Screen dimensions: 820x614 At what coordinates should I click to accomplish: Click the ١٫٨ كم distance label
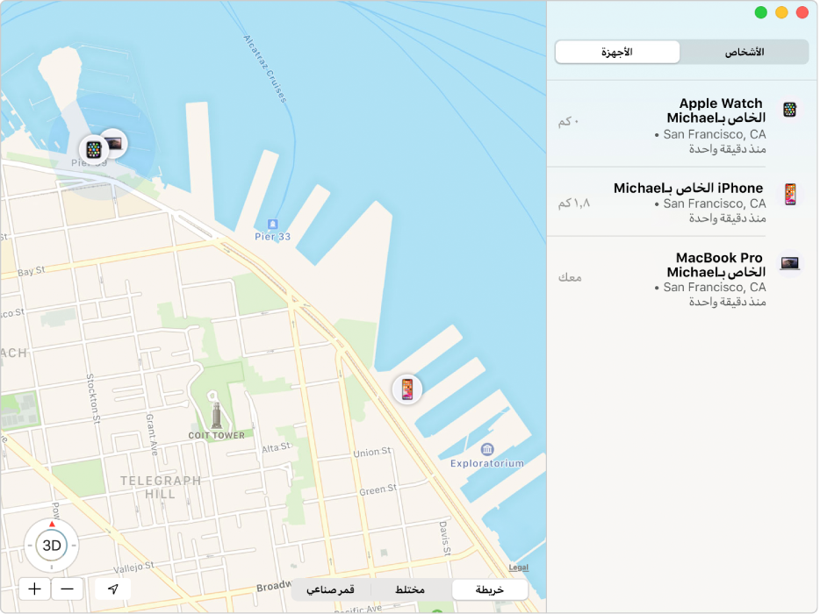tap(573, 203)
